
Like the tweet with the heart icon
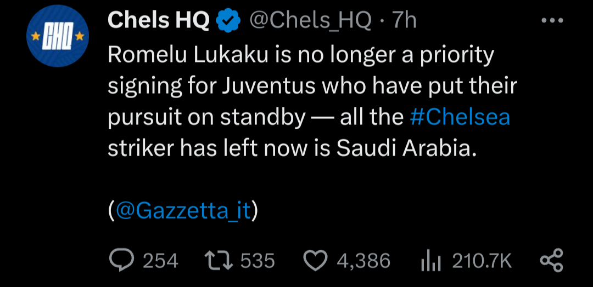[x=315, y=261]
